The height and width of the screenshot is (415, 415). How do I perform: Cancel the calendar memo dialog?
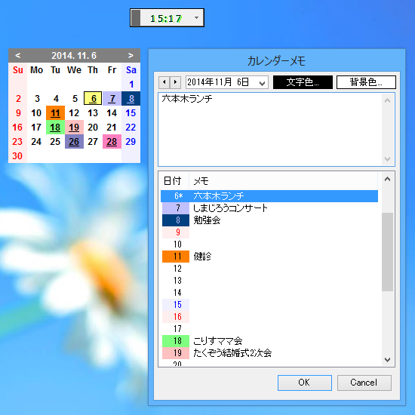tap(364, 383)
